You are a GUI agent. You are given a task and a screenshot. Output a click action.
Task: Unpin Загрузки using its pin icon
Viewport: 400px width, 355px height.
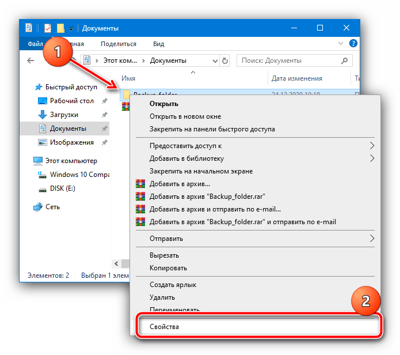pos(104,115)
